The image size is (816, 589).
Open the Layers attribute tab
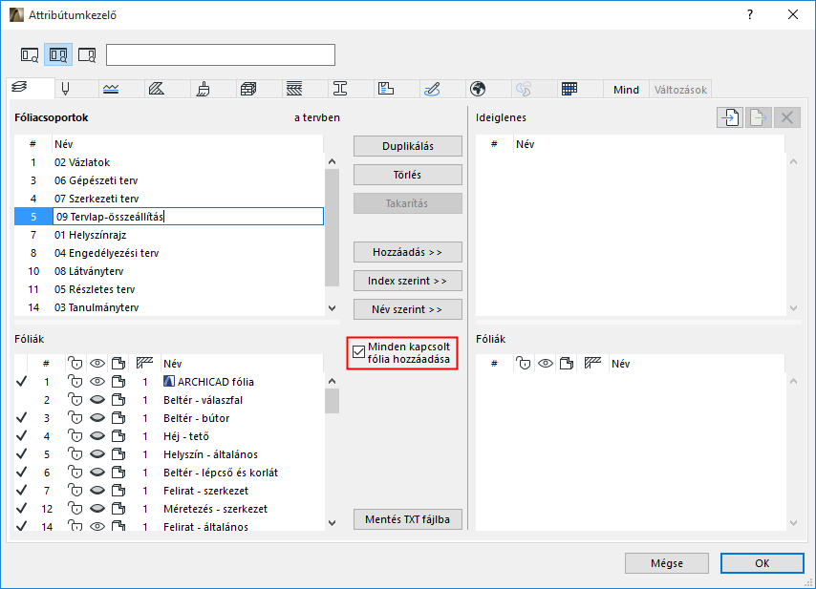point(31,88)
